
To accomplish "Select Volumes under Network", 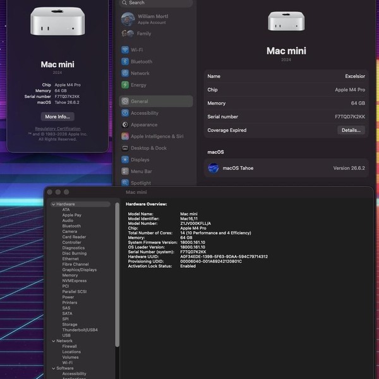I will (x=70, y=358).
